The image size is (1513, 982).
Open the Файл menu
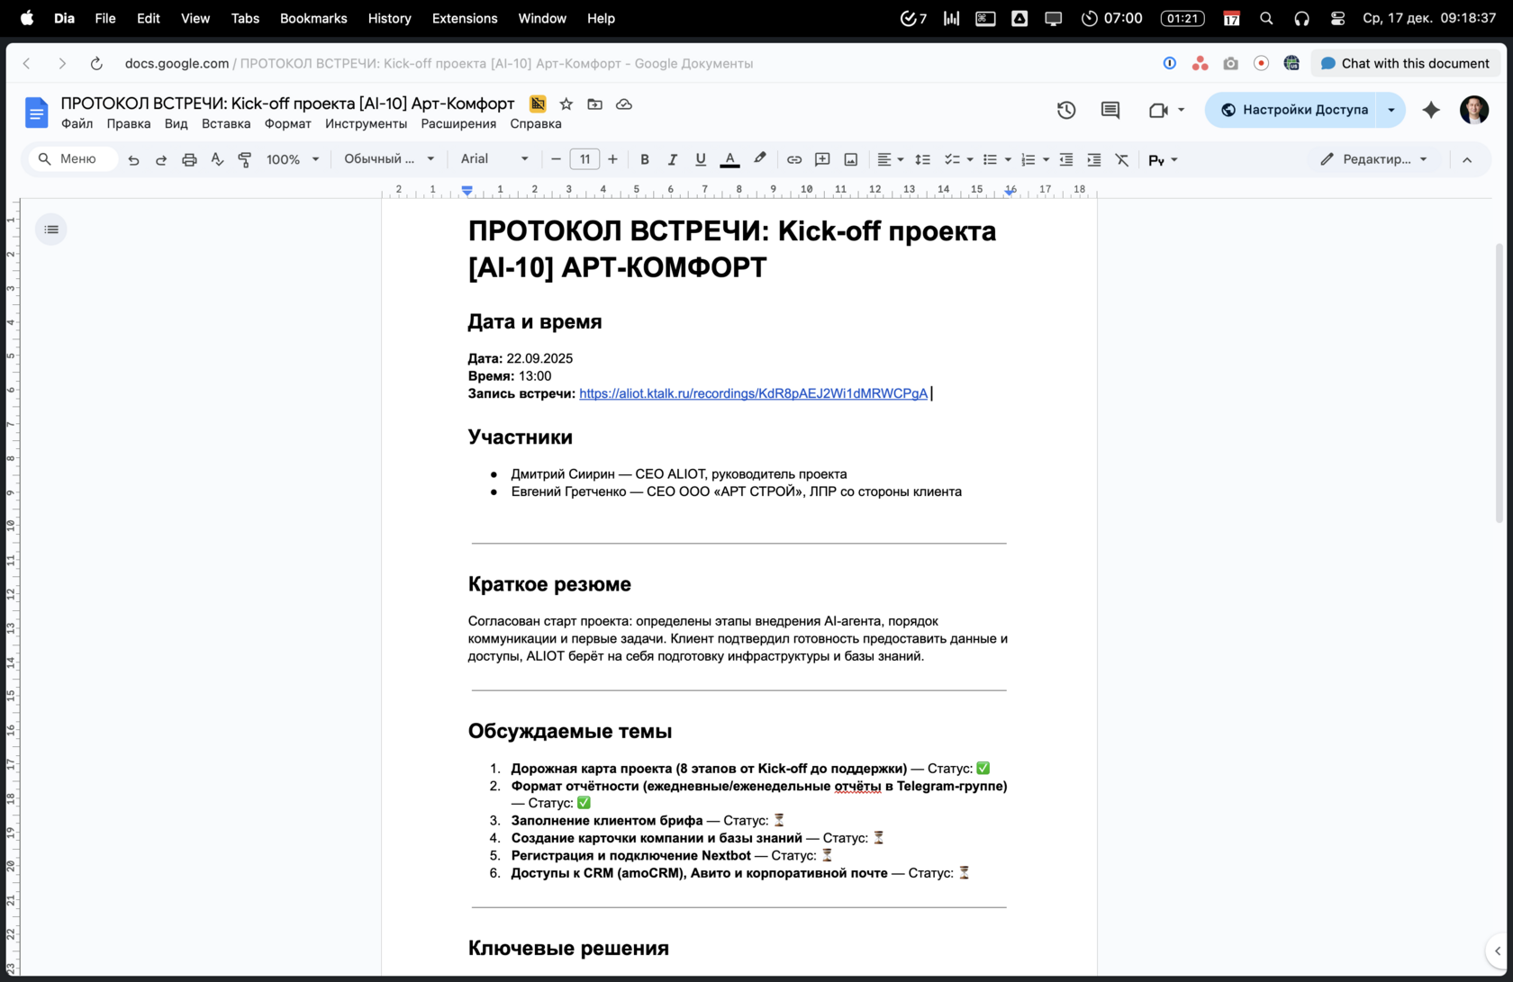click(x=77, y=124)
